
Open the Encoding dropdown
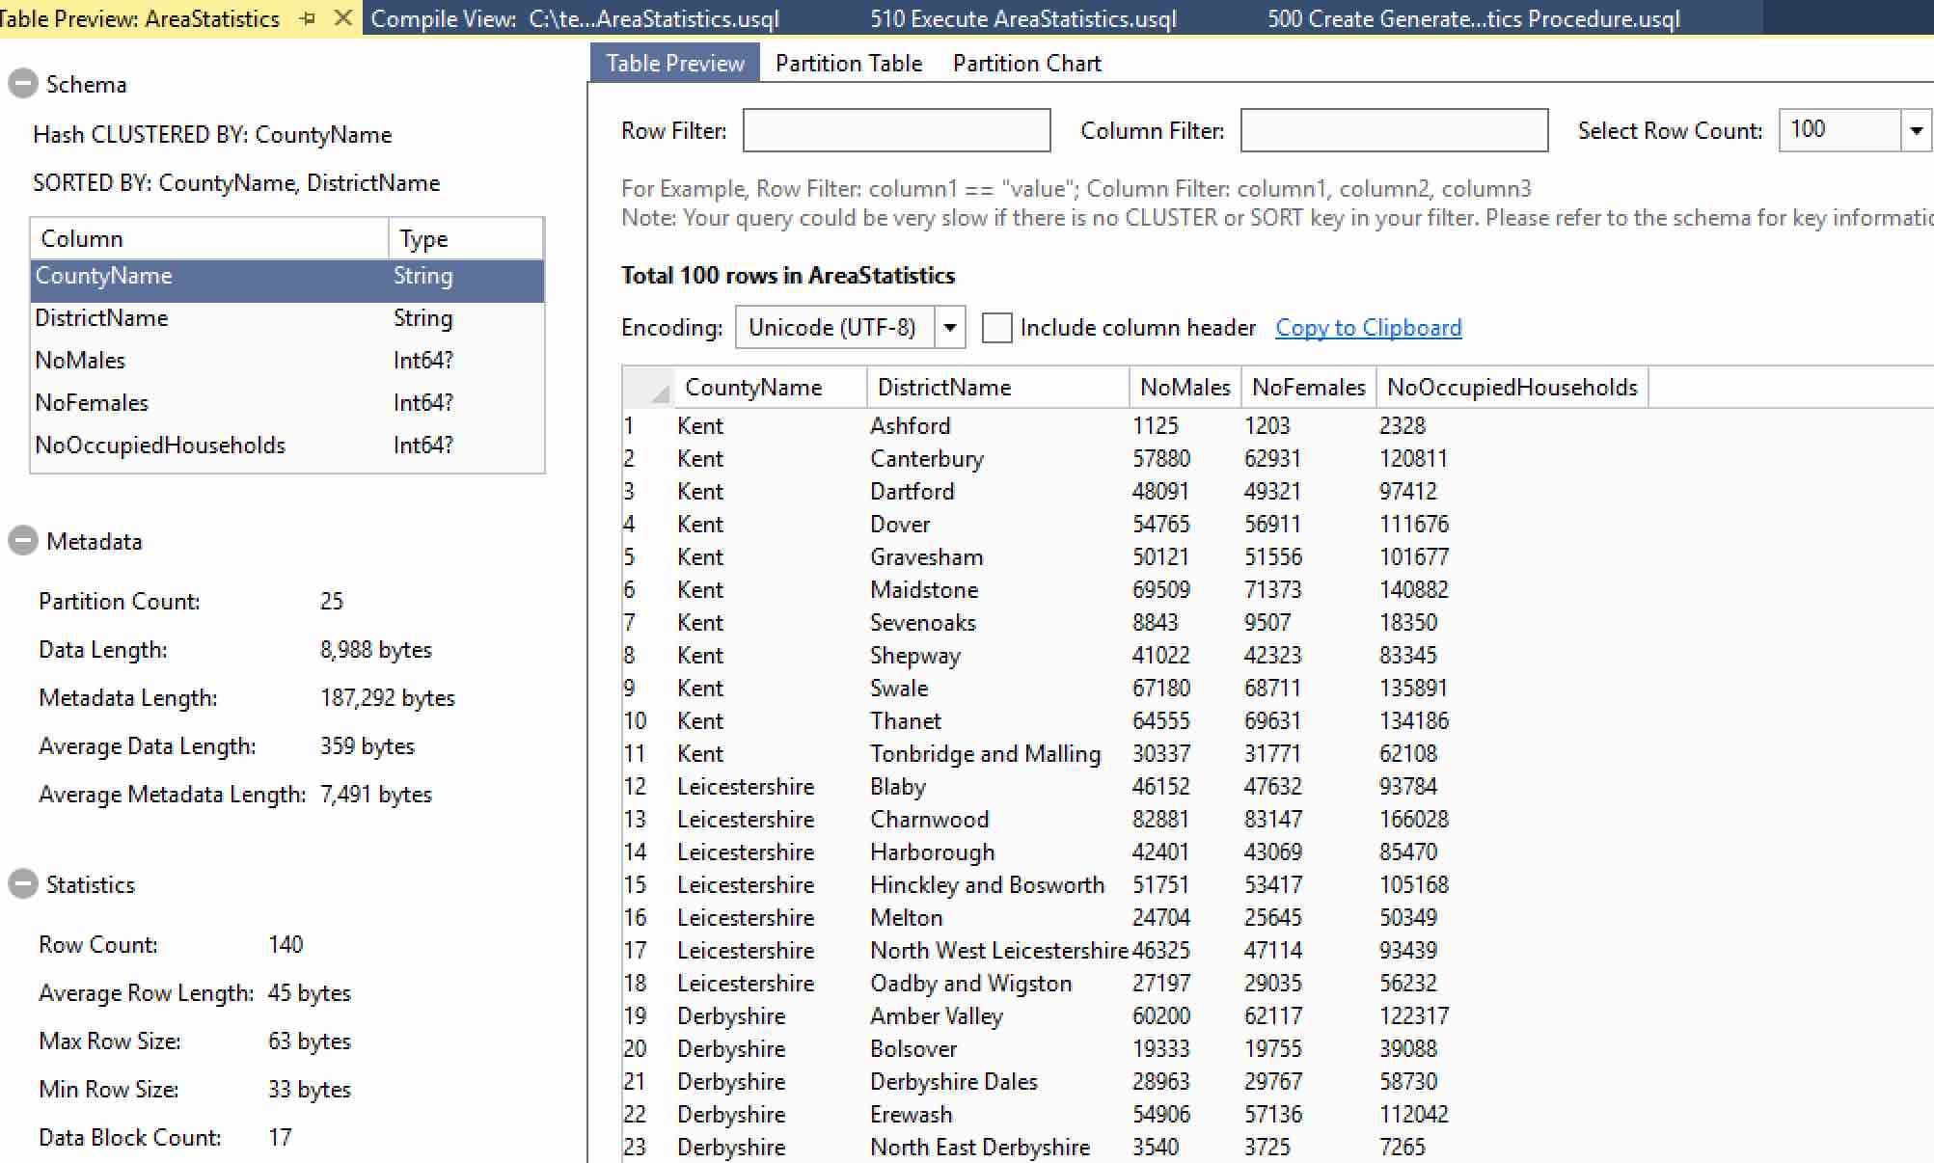[x=949, y=328]
